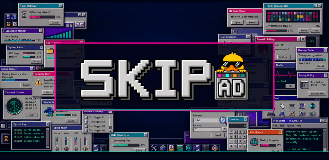Click Configure in Firewall Settings
The height and width of the screenshot is (160, 329).
tap(284, 57)
